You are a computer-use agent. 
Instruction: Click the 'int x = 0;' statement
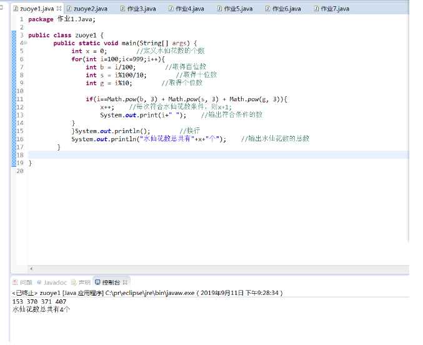click(x=89, y=51)
